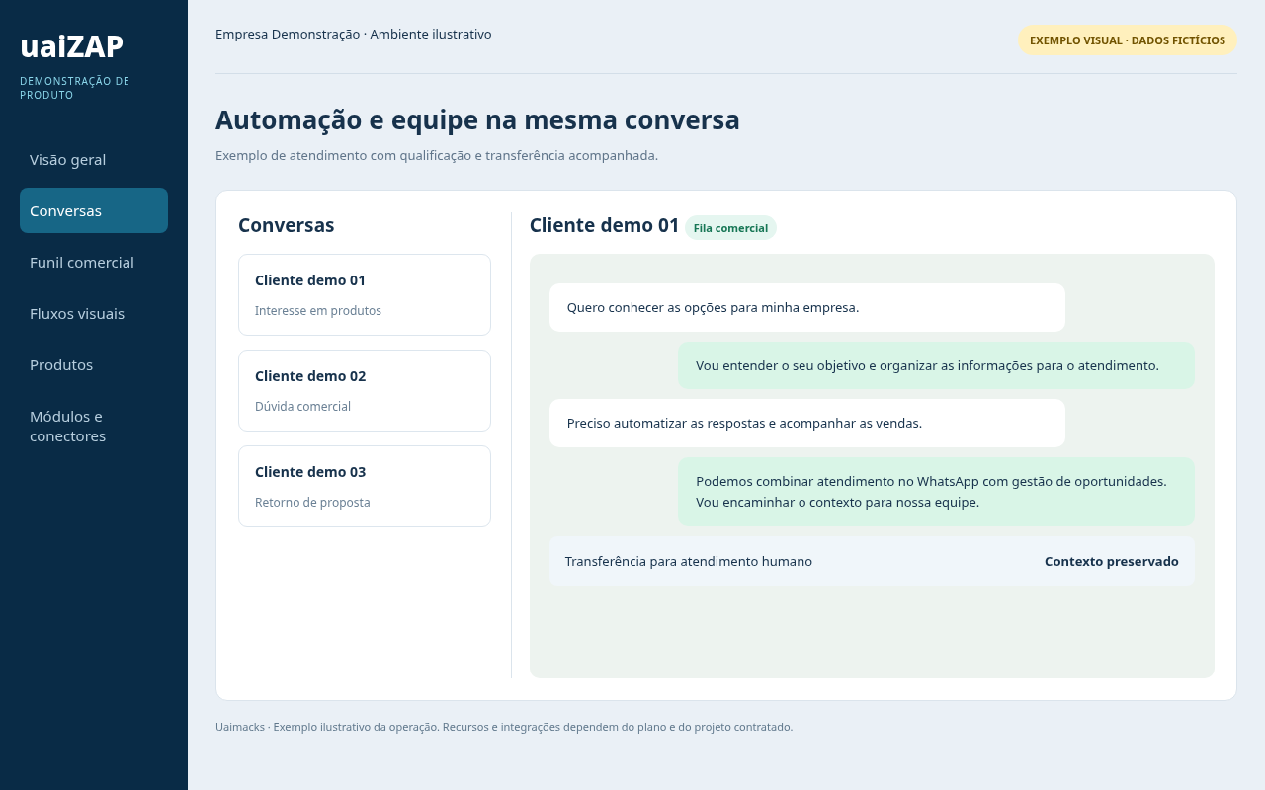Screen dimensions: 1265x790
Task: Click the 'Dúvida comercial' subtitle
Action: point(302,406)
